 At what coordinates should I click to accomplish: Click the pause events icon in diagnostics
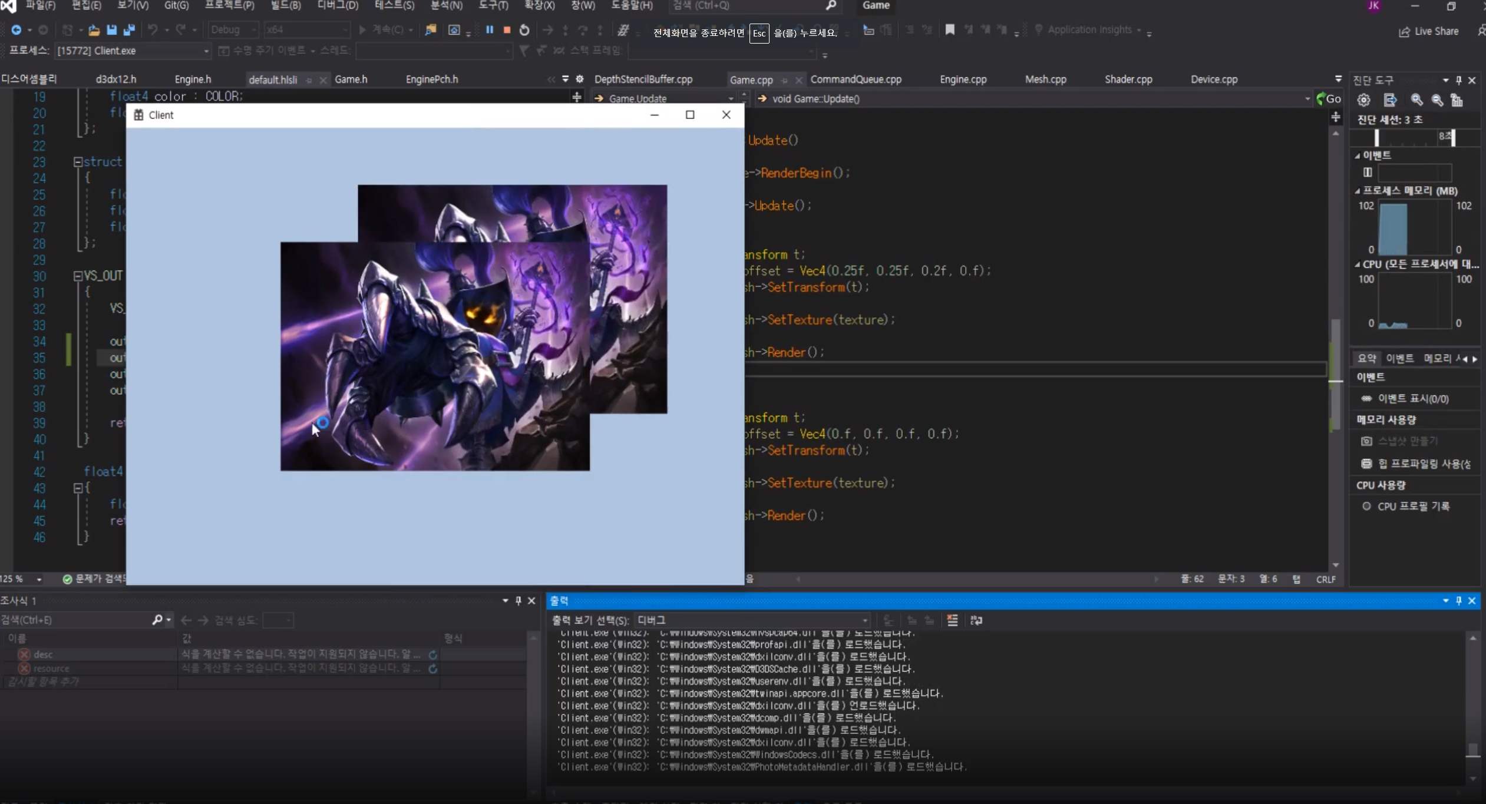[x=1368, y=172]
